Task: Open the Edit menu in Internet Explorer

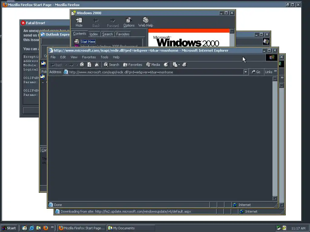Action: (x=63, y=57)
